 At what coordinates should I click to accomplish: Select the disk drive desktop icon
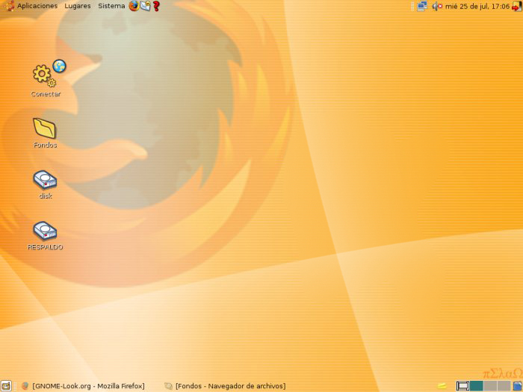(x=45, y=184)
